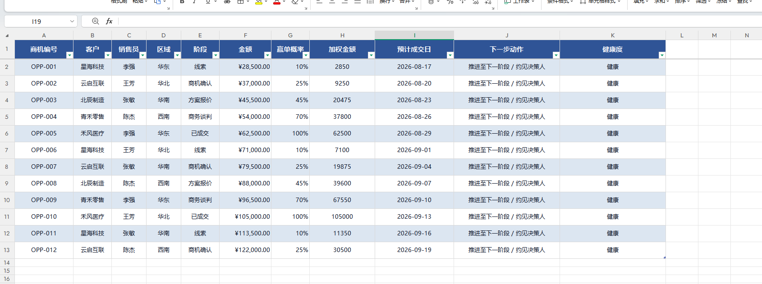Select date cell 2026-09-19
762x284 pixels.
[414, 250]
